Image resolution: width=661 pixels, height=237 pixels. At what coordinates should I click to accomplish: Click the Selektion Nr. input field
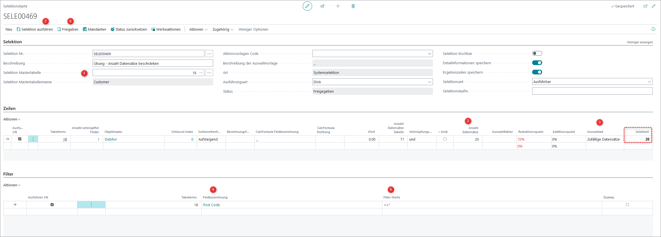148,54
